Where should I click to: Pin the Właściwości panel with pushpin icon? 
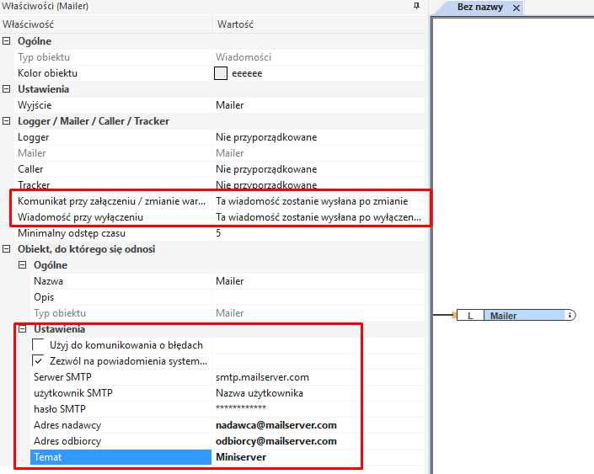pyautogui.click(x=415, y=7)
